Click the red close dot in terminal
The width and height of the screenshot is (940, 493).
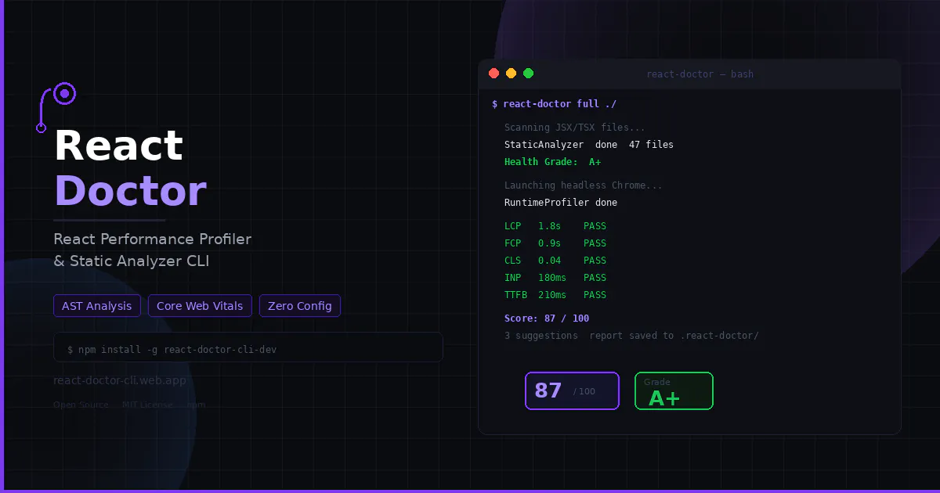point(493,74)
